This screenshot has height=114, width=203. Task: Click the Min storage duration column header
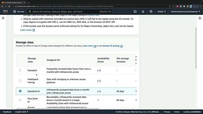(123, 60)
